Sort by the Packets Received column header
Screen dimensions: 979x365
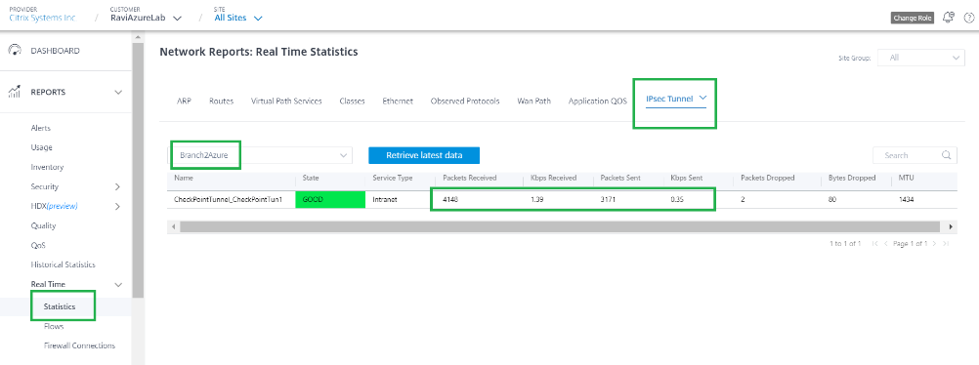click(x=470, y=178)
